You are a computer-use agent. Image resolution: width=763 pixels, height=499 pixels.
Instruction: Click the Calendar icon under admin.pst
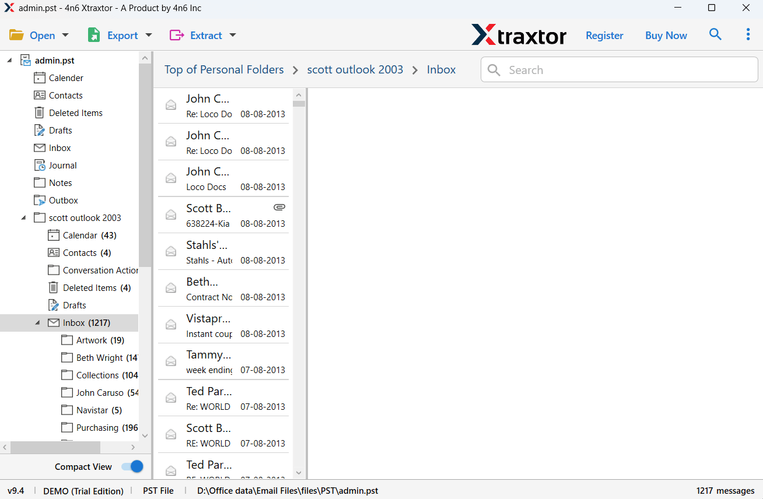[x=40, y=78]
